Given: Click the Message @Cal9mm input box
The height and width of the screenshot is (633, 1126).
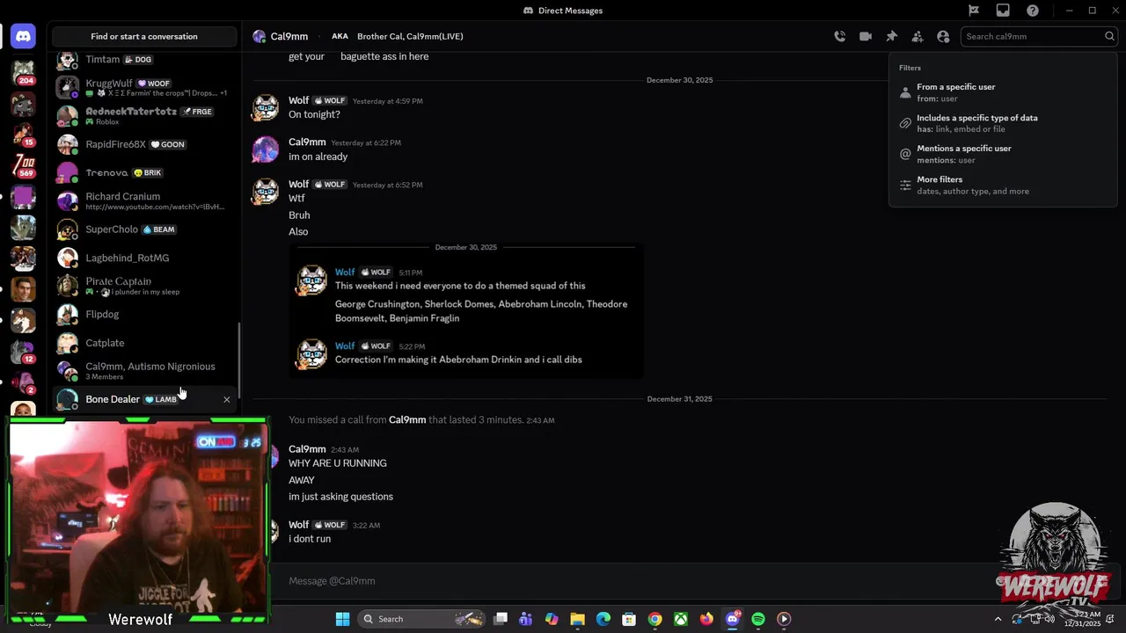Looking at the screenshot, I should click(633, 581).
